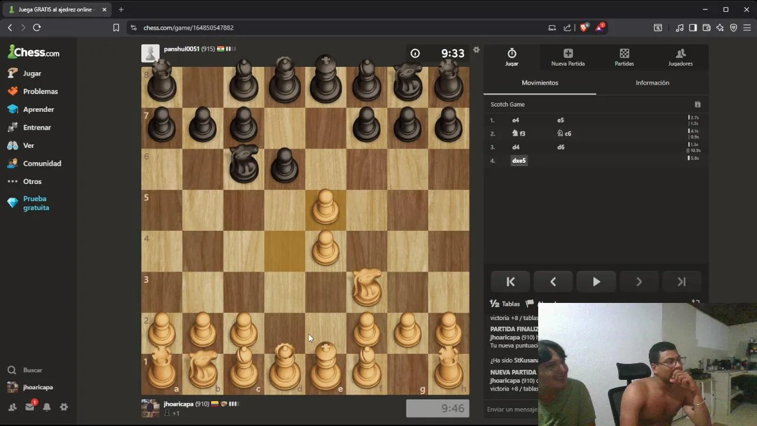Click the Chess.com logo
The height and width of the screenshot is (426, 757).
34,52
